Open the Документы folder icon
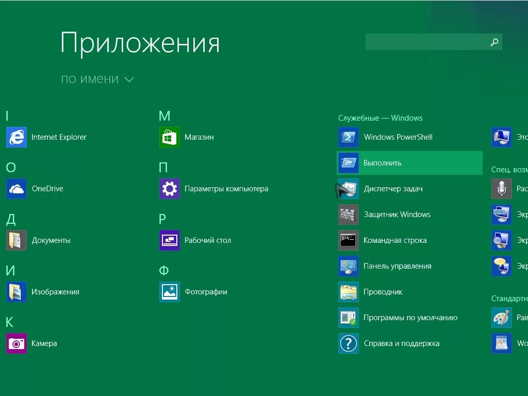The image size is (528, 396). click(16, 240)
